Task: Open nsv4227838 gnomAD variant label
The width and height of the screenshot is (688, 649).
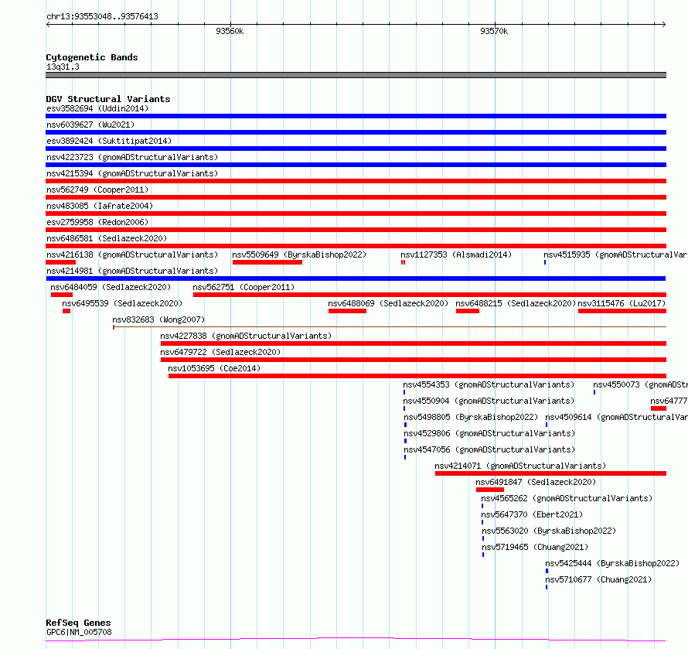Action: [x=246, y=336]
